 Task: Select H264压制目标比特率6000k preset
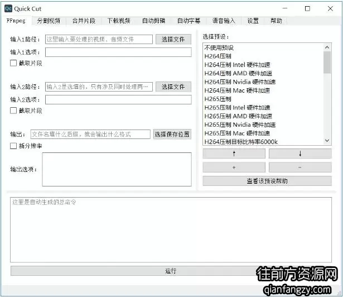(263, 141)
